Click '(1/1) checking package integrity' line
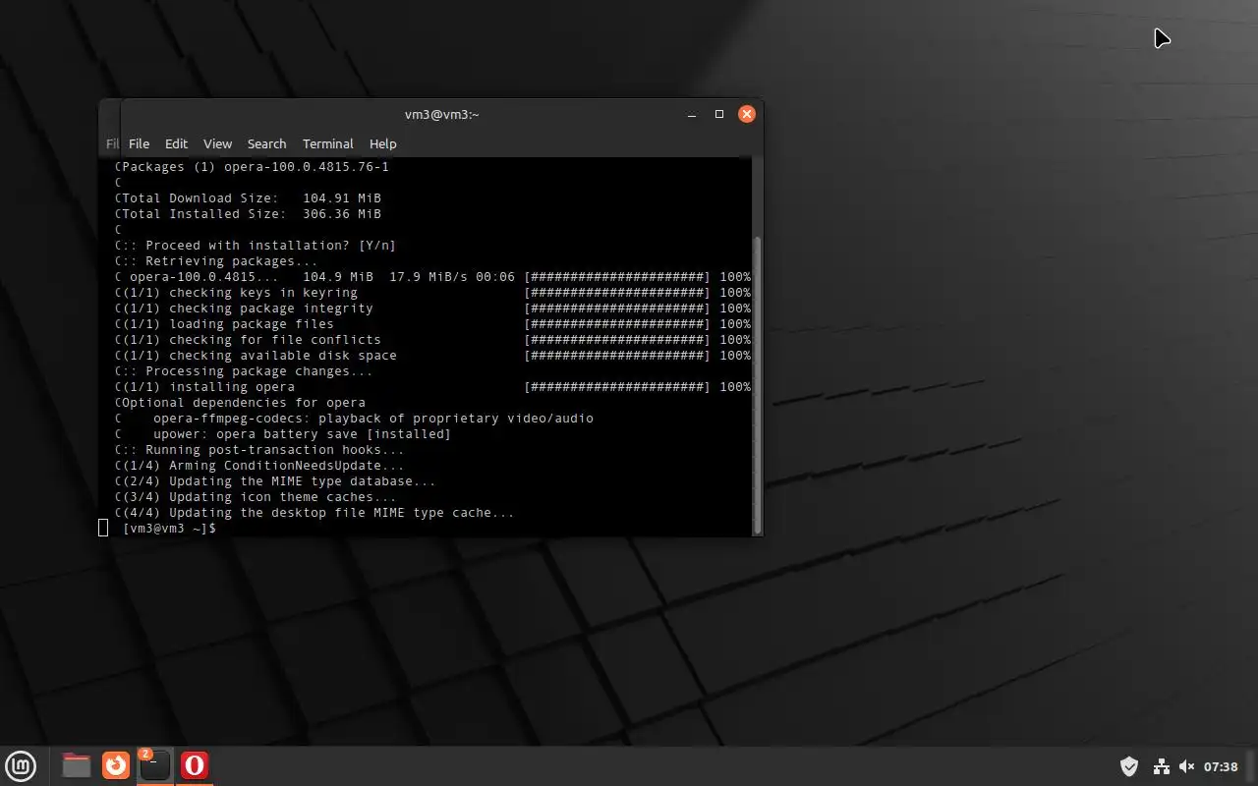This screenshot has height=786, width=1258. (436, 309)
